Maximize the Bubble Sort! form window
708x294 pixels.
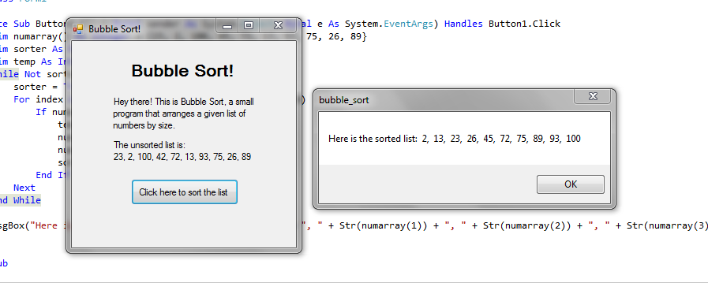[249, 26]
